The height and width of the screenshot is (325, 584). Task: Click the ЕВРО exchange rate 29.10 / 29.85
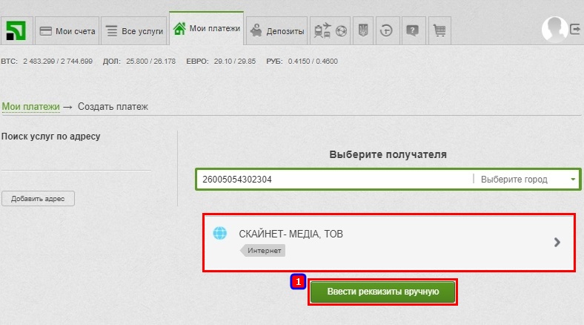[x=221, y=61]
